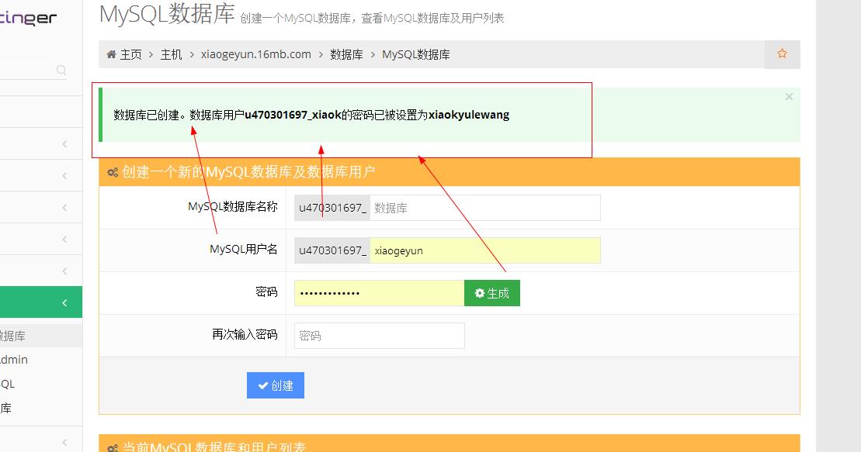Open the sidebar item ending in dmin

click(14, 359)
